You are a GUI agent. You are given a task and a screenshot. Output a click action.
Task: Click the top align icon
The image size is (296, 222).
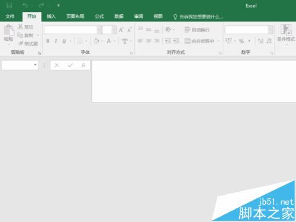(140, 29)
